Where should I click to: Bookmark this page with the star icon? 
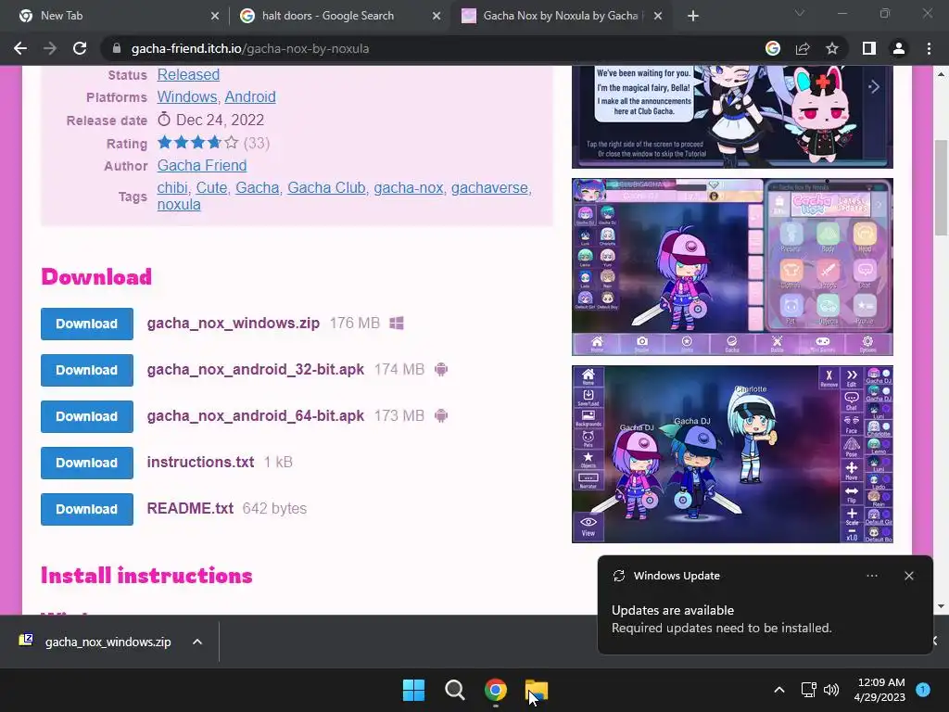pos(832,48)
